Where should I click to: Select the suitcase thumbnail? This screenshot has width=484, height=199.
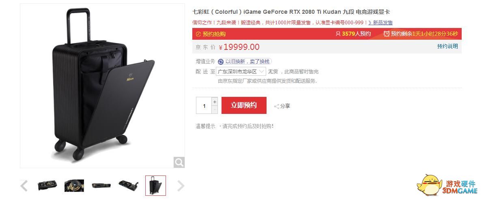click(155, 186)
